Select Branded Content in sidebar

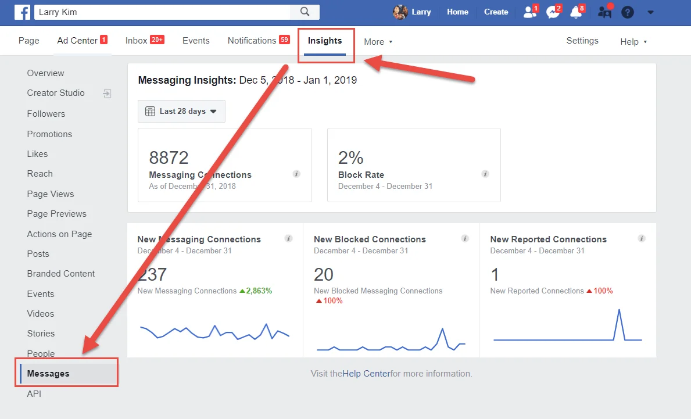pos(61,274)
